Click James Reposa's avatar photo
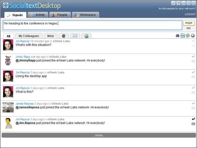197x148 pixels. (8, 107)
